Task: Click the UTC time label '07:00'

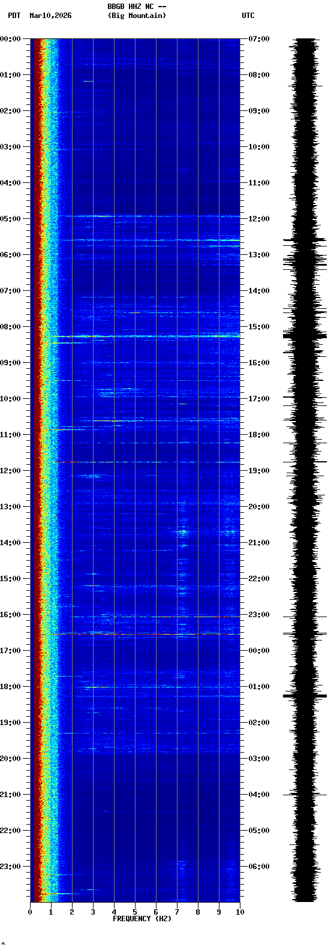Action: click(x=259, y=39)
